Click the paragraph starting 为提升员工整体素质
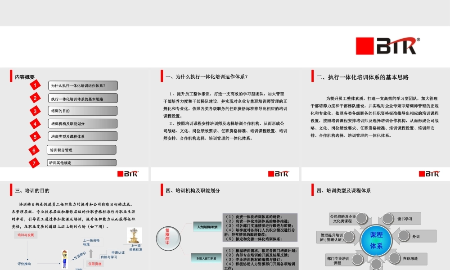This screenshot has height=270, width=450. point(374,117)
